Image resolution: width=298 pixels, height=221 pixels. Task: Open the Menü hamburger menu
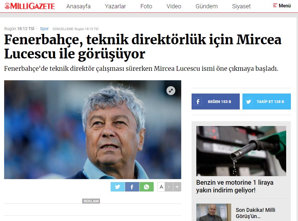coord(282,6)
